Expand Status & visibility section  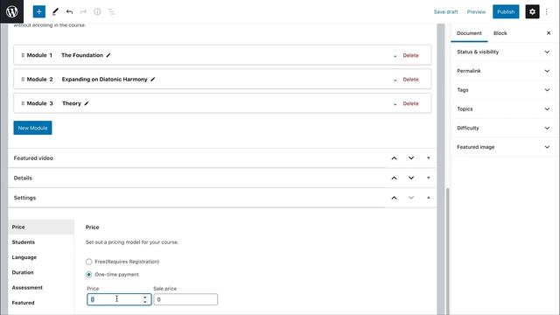[x=504, y=52]
